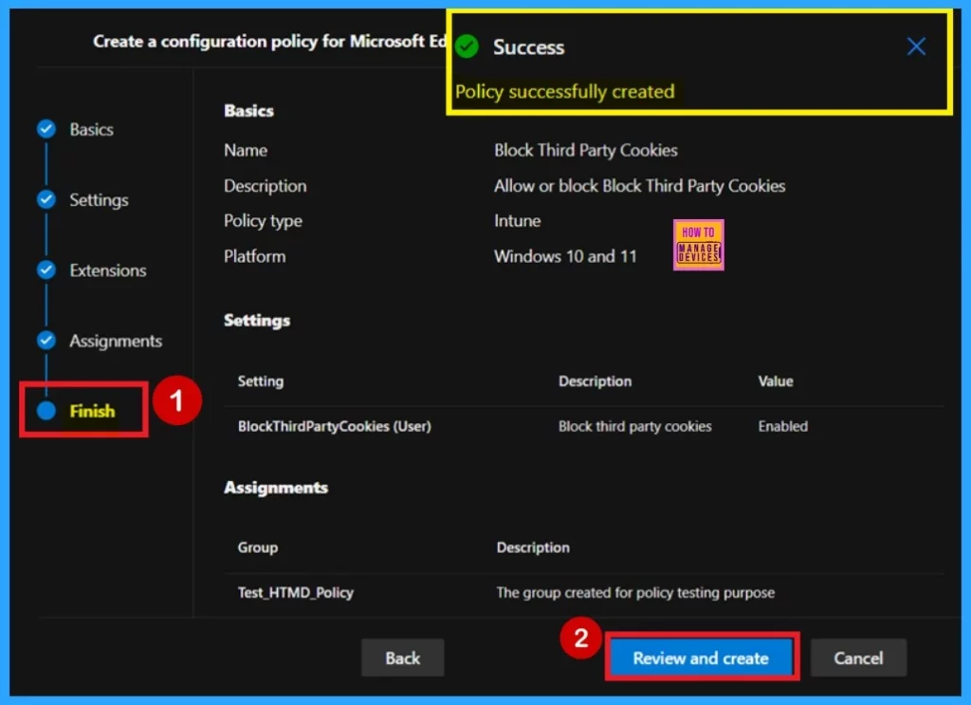The height and width of the screenshot is (705, 971).
Task: Click the Setting column header
Action: click(x=261, y=381)
